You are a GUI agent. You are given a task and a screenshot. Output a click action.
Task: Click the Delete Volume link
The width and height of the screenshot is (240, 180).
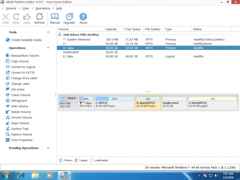tap(21, 112)
